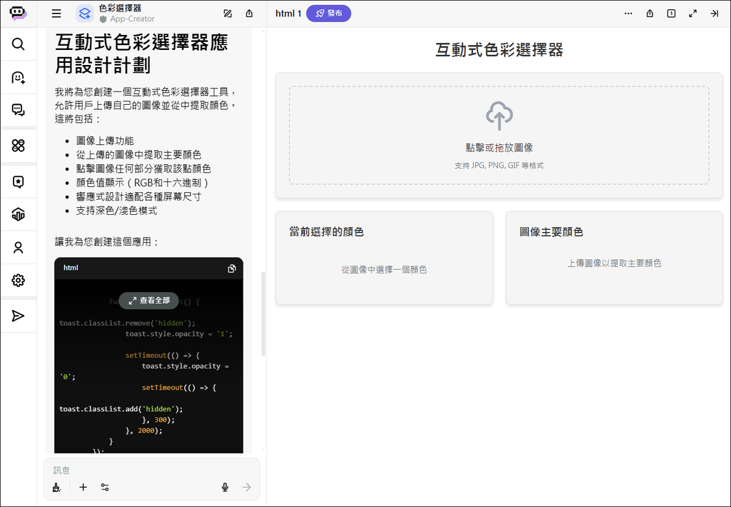Screen dimensions: 731x507
Task: Copy the html code block
Action: coord(232,268)
